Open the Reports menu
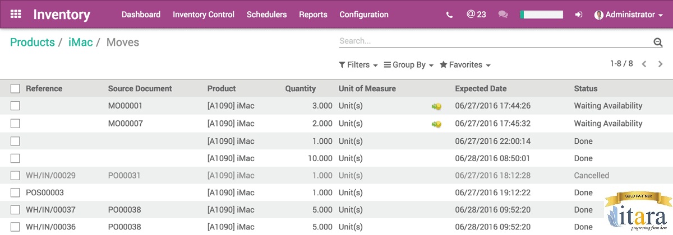The image size is (673, 235). point(313,15)
